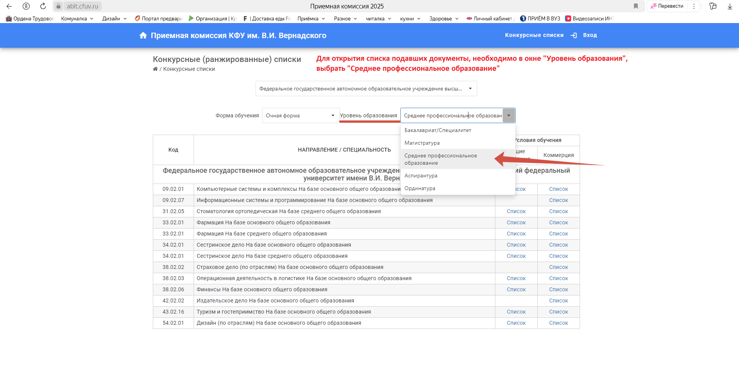Click the Коммерция column header
This screenshot has height=384, width=739.
[x=558, y=155]
